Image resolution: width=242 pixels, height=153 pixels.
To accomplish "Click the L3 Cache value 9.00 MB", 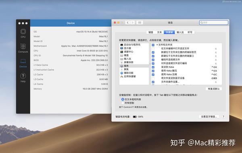I will coord(104,79).
